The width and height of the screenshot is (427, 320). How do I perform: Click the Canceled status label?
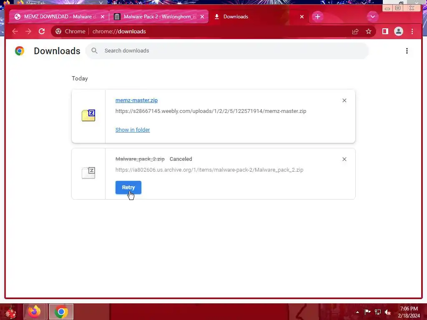(x=181, y=159)
